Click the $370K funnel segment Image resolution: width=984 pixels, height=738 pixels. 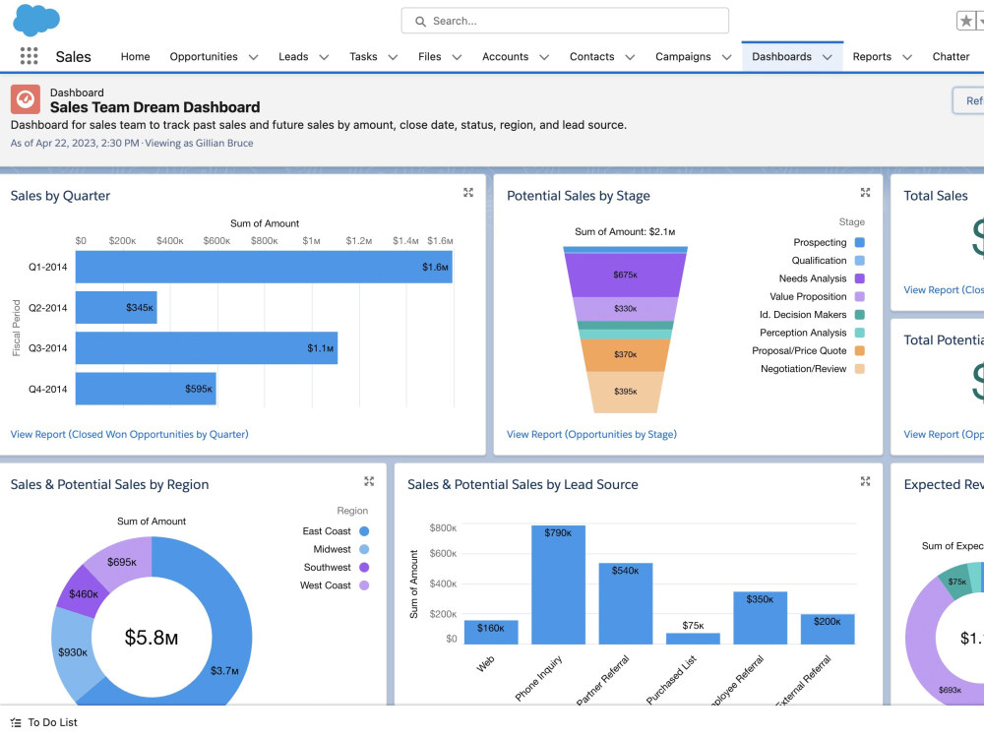click(x=625, y=354)
